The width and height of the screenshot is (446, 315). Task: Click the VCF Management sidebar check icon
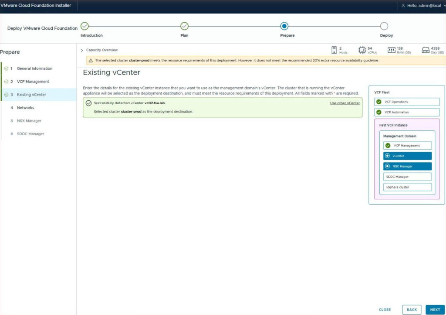point(6,82)
